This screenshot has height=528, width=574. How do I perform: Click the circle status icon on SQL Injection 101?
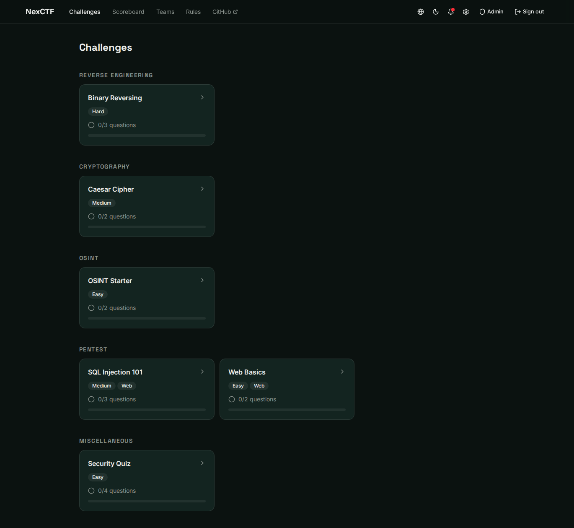(x=91, y=399)
